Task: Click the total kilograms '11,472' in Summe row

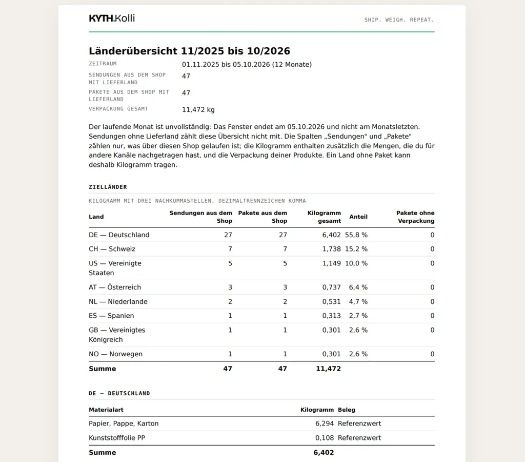Action: (329, 369)
